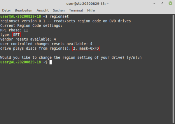Open the Terminal menu

(x=76, y=10)
